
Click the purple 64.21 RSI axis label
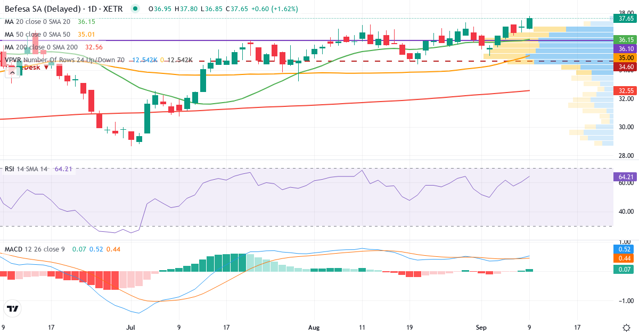pos(626,177)
